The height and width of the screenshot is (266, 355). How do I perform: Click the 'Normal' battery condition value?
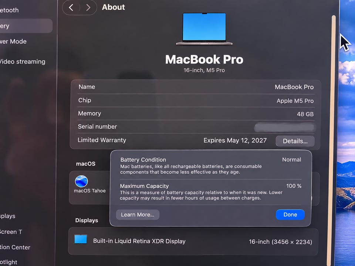click(292, 160)
